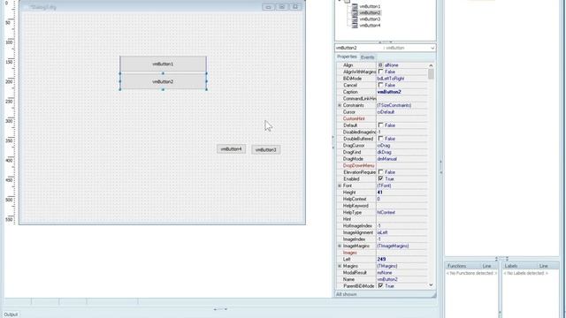
Task: Uncheck the ParentBiDiMode checkbox
Action: tap(380, 285)
